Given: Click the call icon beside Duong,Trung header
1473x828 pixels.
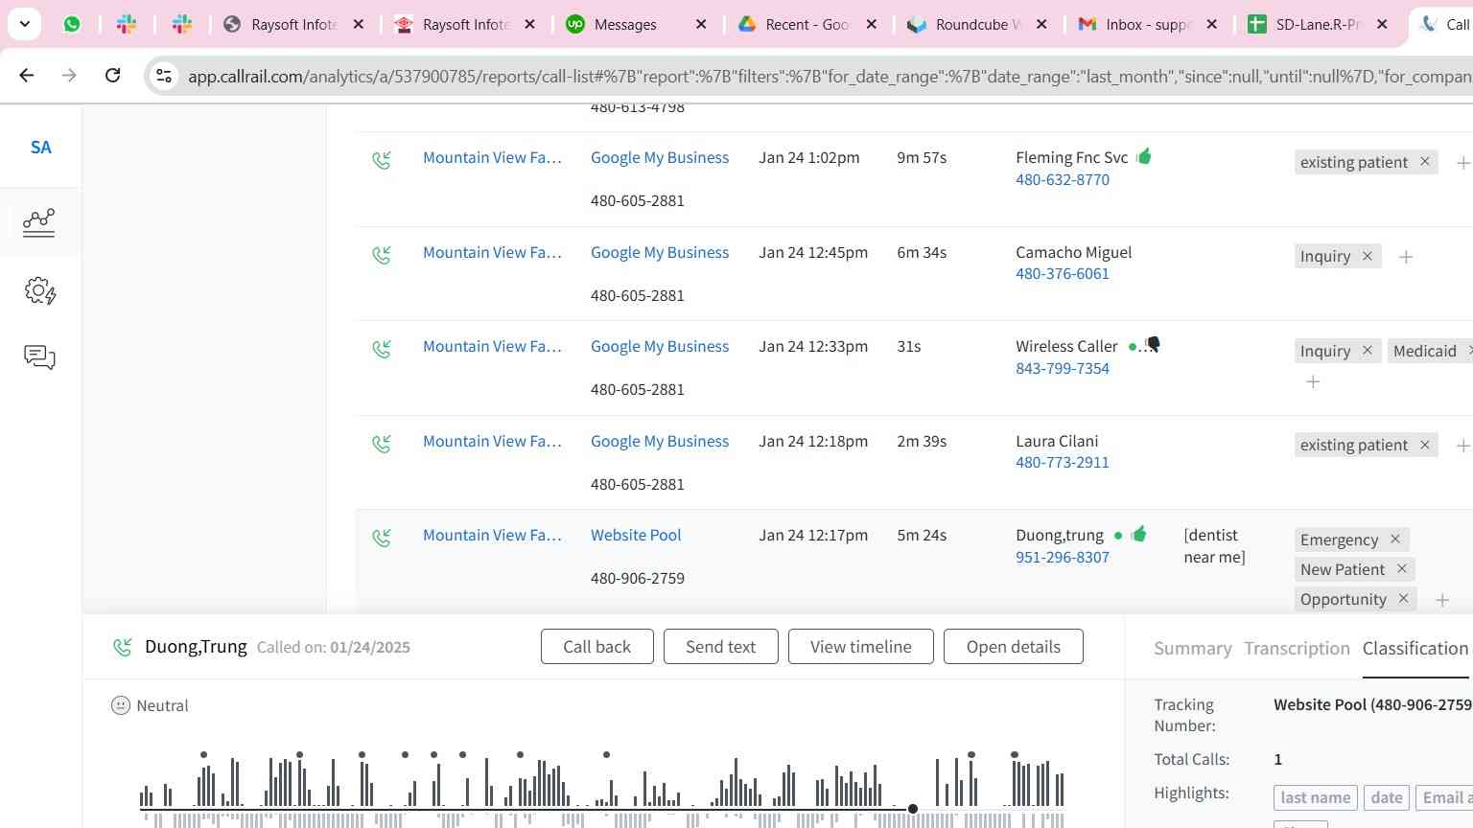Looking at the screenshot, I should point(122,648).
